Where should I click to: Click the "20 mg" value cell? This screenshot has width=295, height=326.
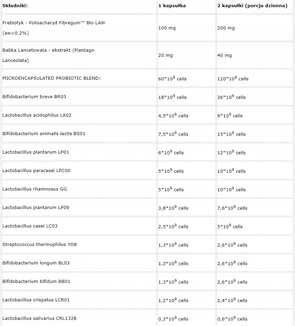coord(165,55)
